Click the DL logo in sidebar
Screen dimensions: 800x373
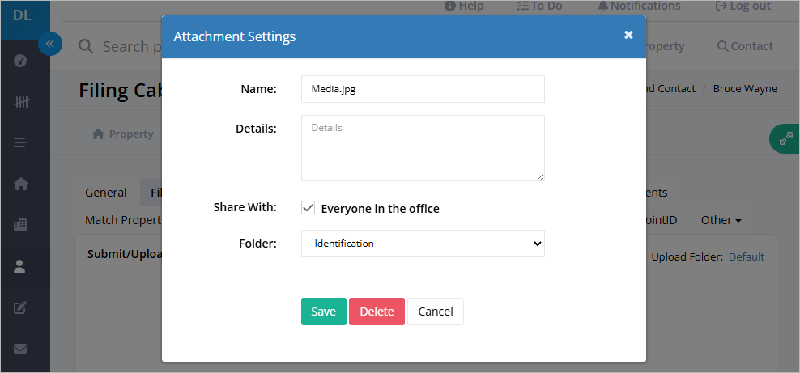point(23,15)
